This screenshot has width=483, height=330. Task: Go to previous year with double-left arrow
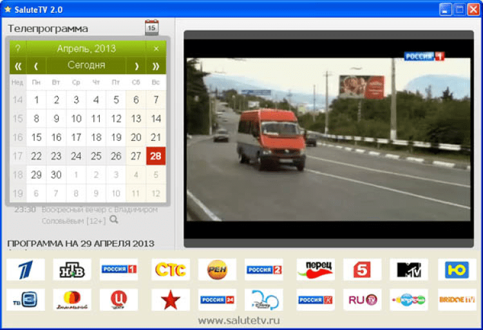(18, 66)
